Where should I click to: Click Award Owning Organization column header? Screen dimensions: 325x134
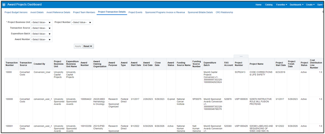click(x=100, y=64)
